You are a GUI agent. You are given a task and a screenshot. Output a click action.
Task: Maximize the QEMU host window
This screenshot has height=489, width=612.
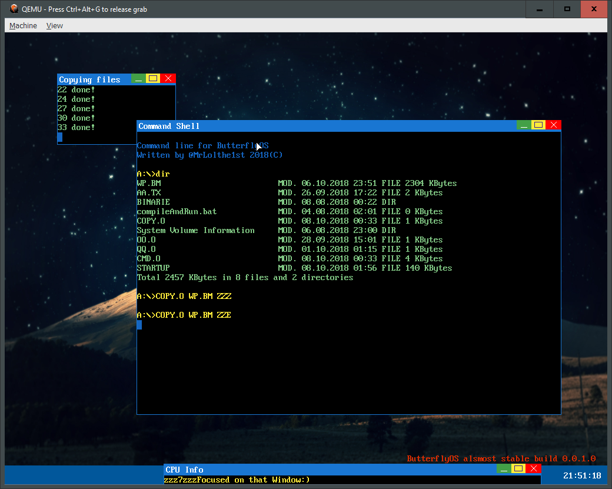click(567, 9)
